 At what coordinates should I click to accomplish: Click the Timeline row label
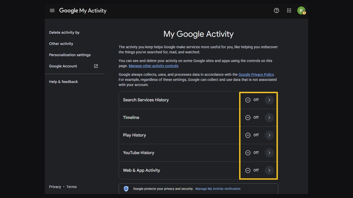(131, 118)
